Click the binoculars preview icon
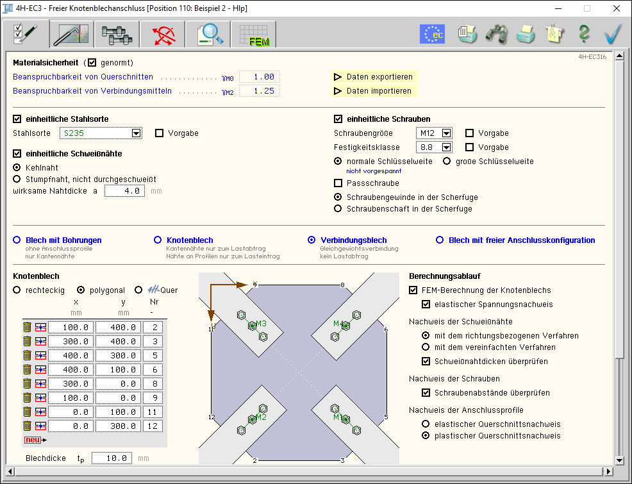This screenshot has height=484, width=632. tap(496, 34)
